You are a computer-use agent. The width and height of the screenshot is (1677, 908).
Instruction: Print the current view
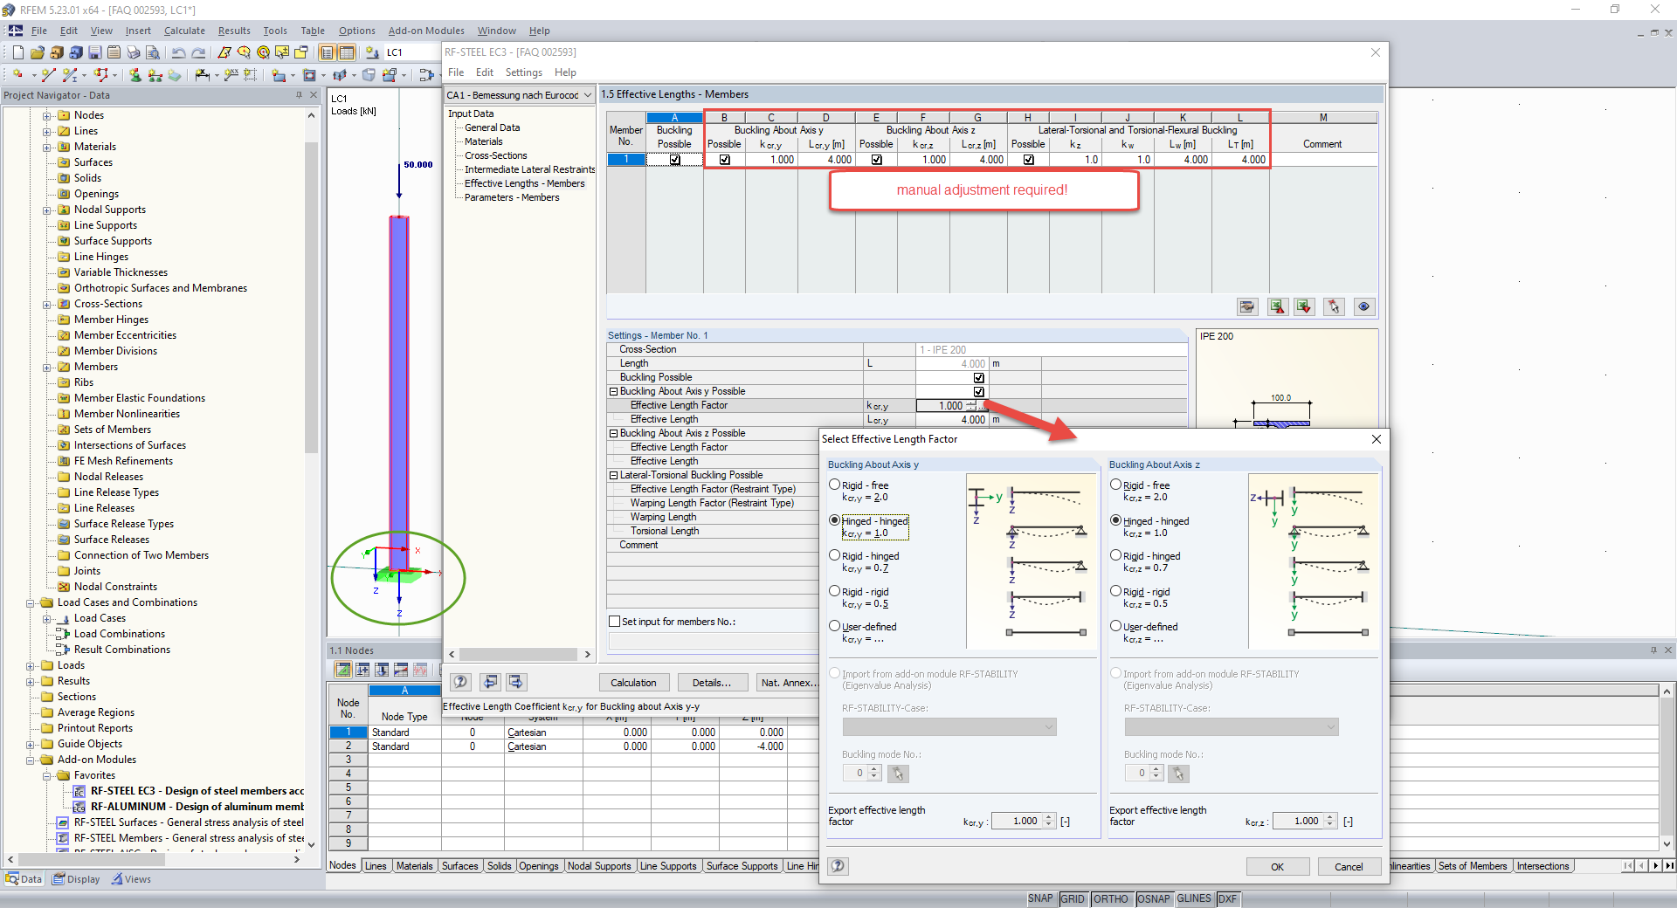point(133,52)
